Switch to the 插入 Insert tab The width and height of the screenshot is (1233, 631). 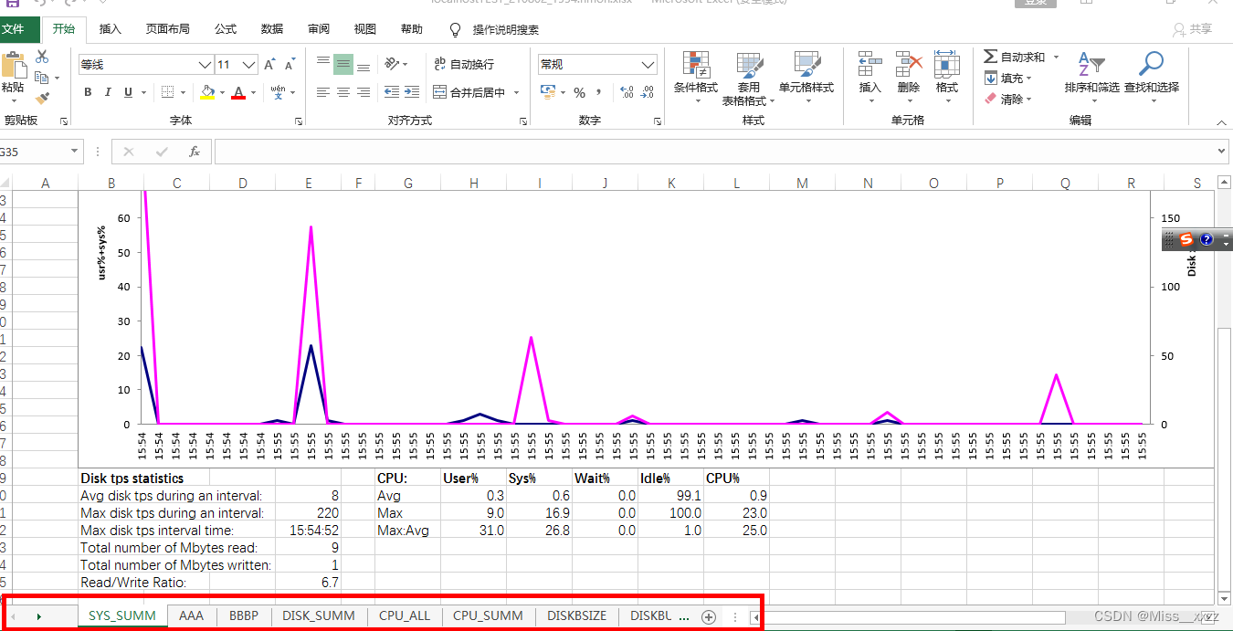(x=111, y=29)
